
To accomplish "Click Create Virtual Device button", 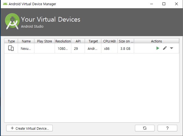I will tap(29, 128).
